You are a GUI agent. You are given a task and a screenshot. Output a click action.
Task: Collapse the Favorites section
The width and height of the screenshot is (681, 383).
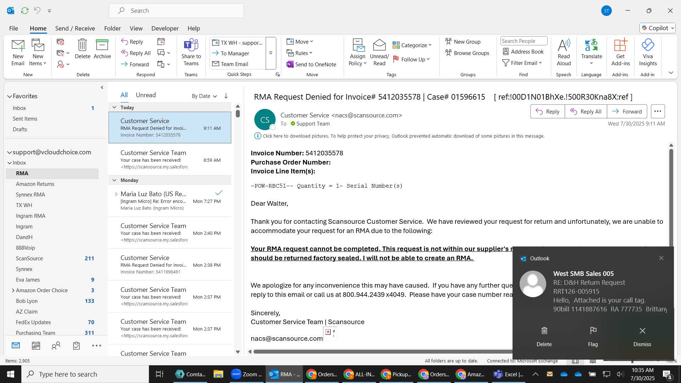click(10, 96)
